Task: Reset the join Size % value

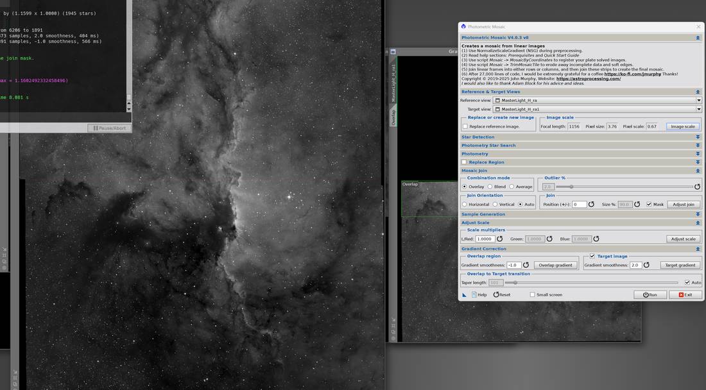Action: tap(637, 204)
